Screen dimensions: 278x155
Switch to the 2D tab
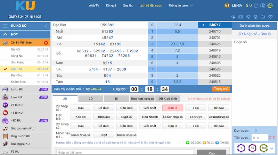click(x=65, y=99)
